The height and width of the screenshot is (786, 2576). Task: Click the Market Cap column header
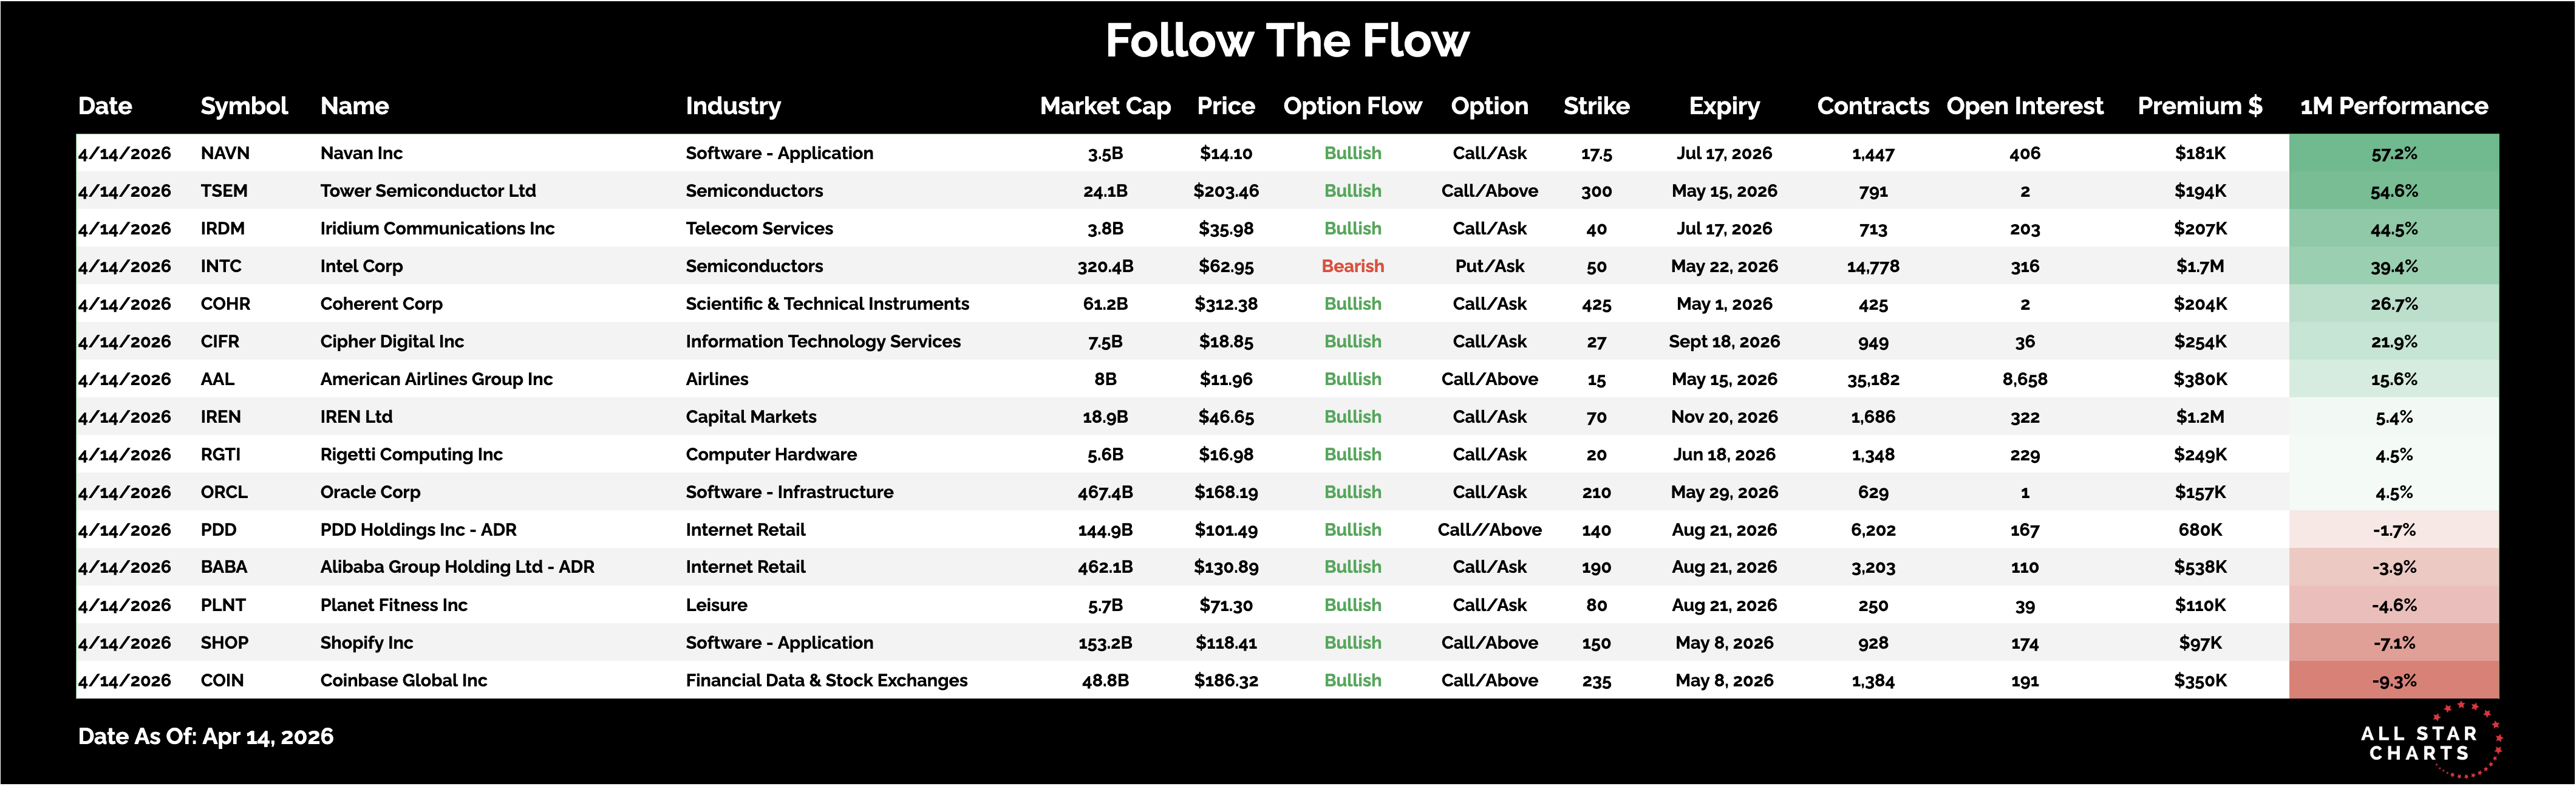point(1105,106)
